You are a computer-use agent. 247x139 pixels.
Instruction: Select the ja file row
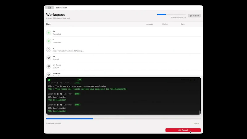[x=123, y=49]
